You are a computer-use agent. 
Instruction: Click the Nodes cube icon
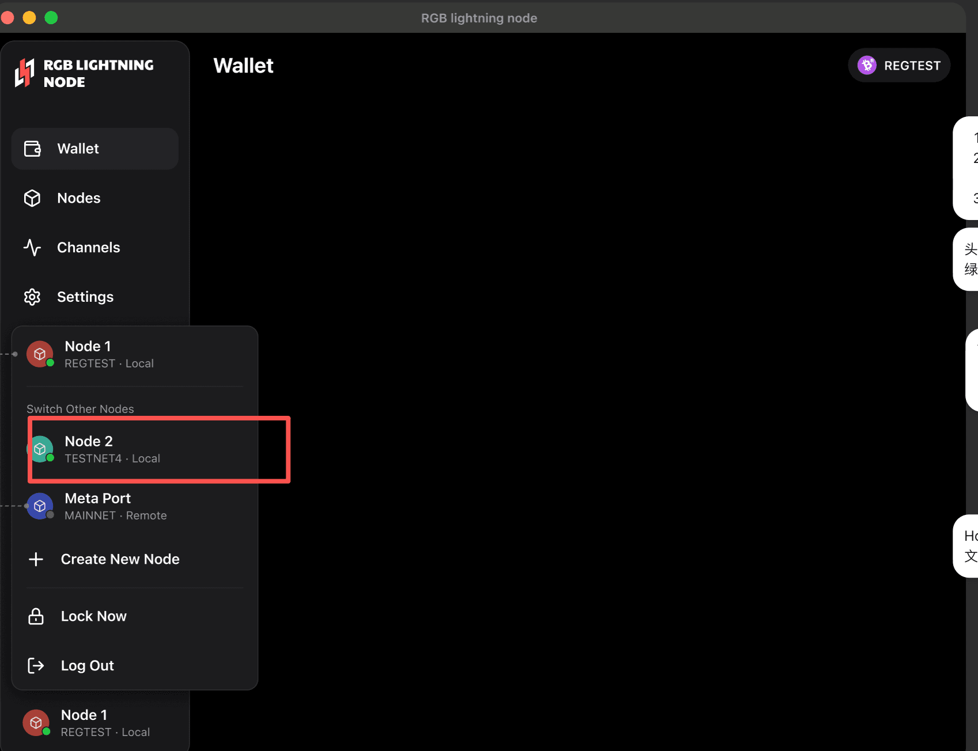(x=32, y=198)
